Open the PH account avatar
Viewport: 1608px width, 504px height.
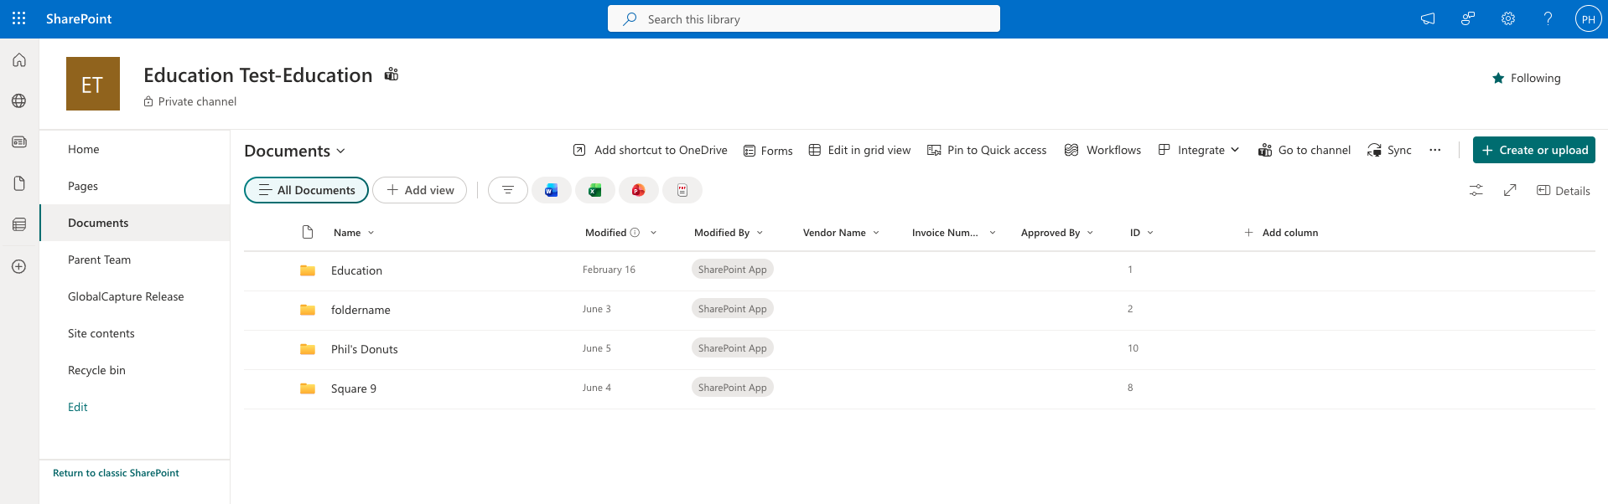pos(1589,18)
